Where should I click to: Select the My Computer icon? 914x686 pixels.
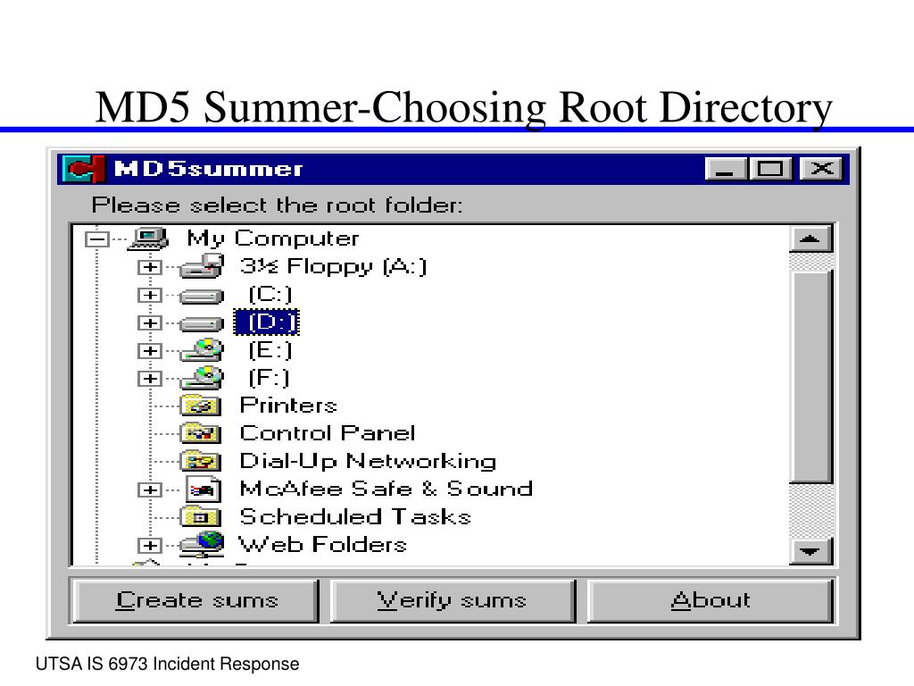pos(148,238)
